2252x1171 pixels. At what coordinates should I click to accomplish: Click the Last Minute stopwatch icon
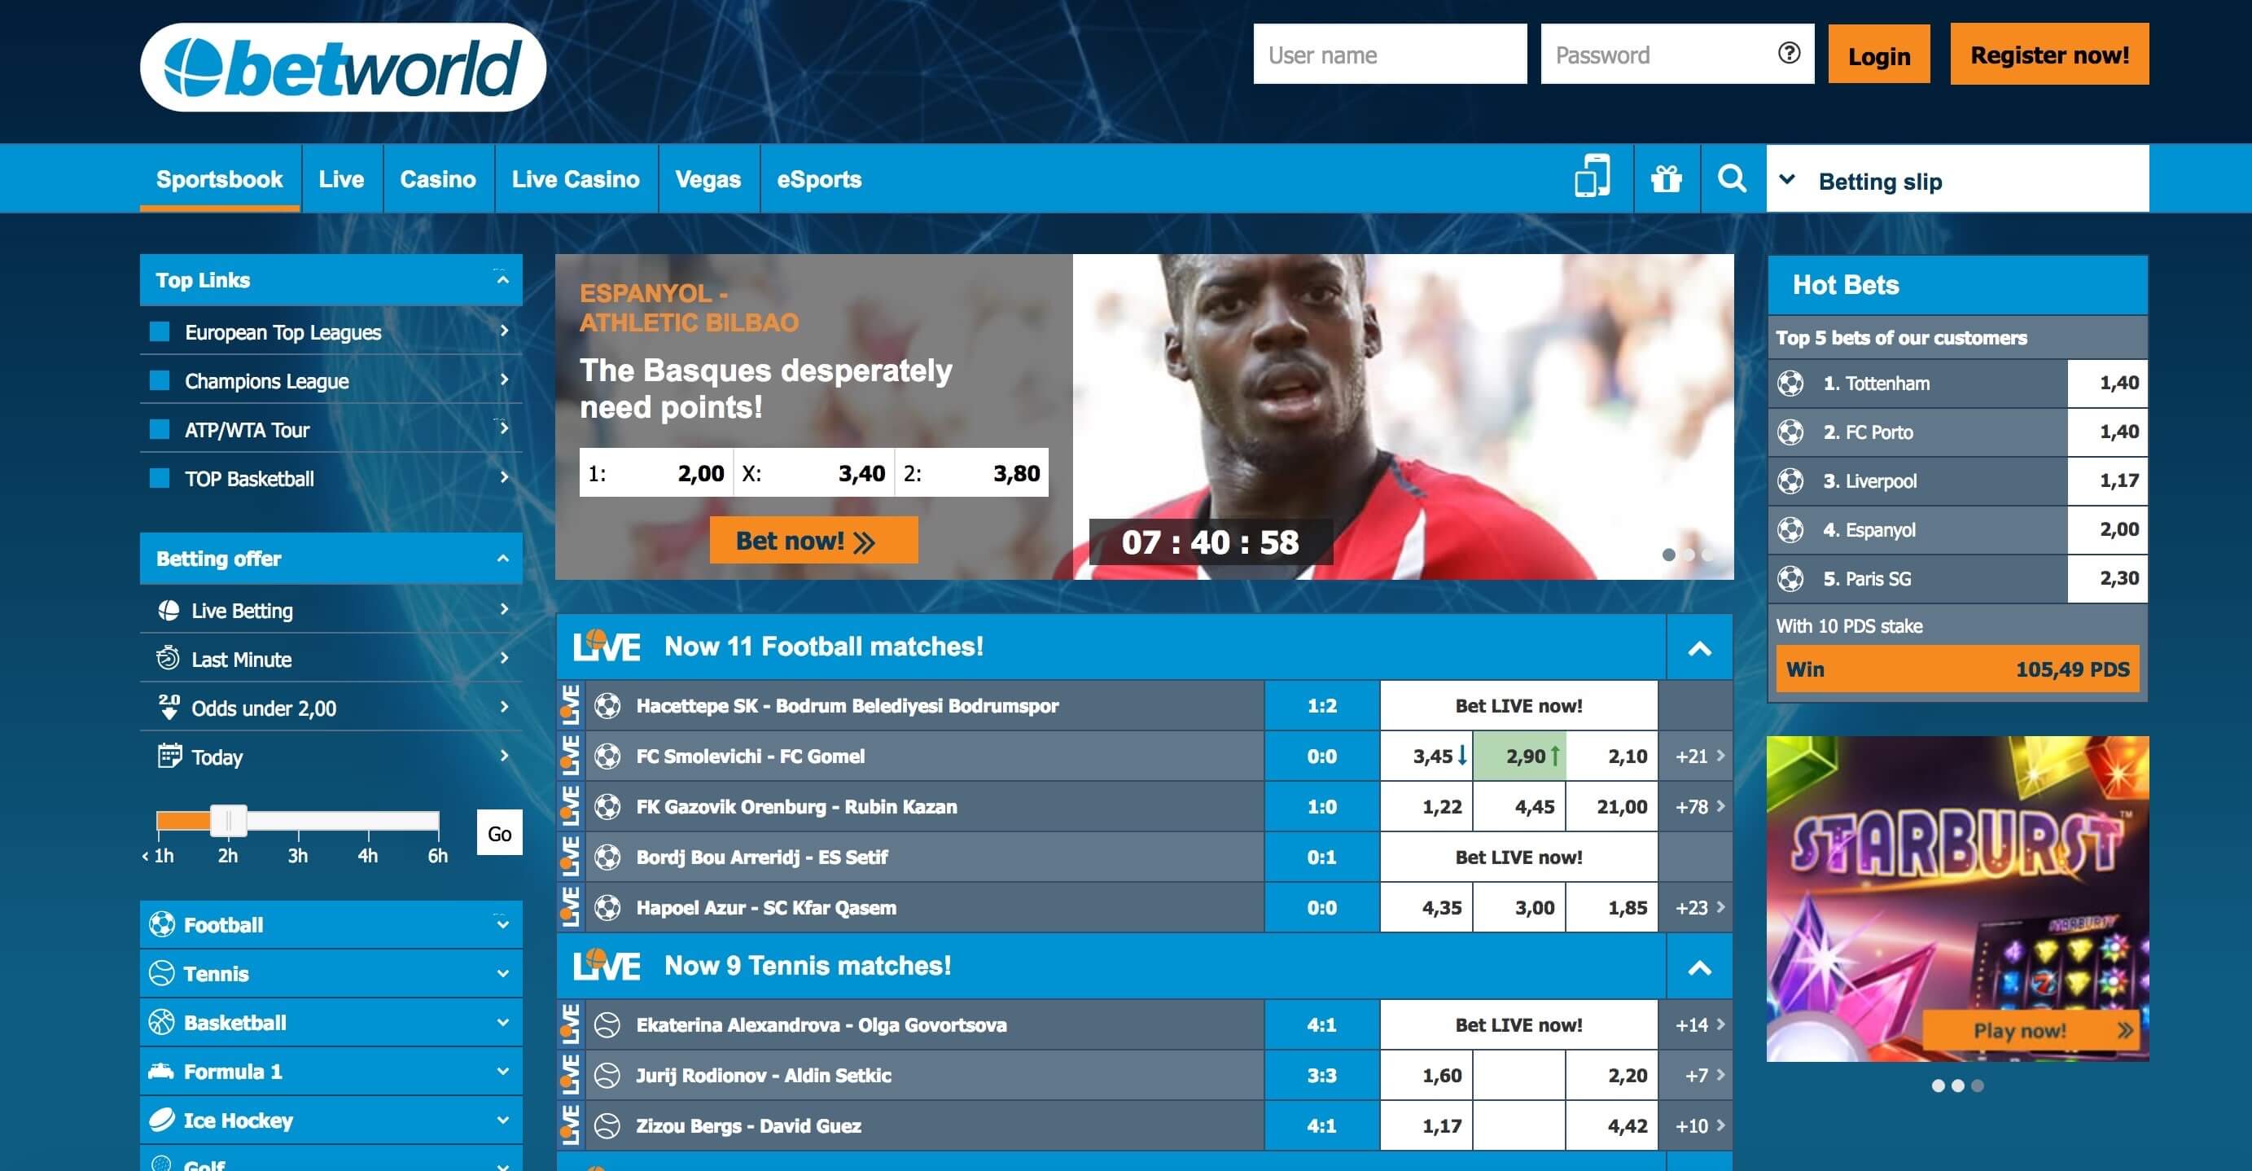168,658
